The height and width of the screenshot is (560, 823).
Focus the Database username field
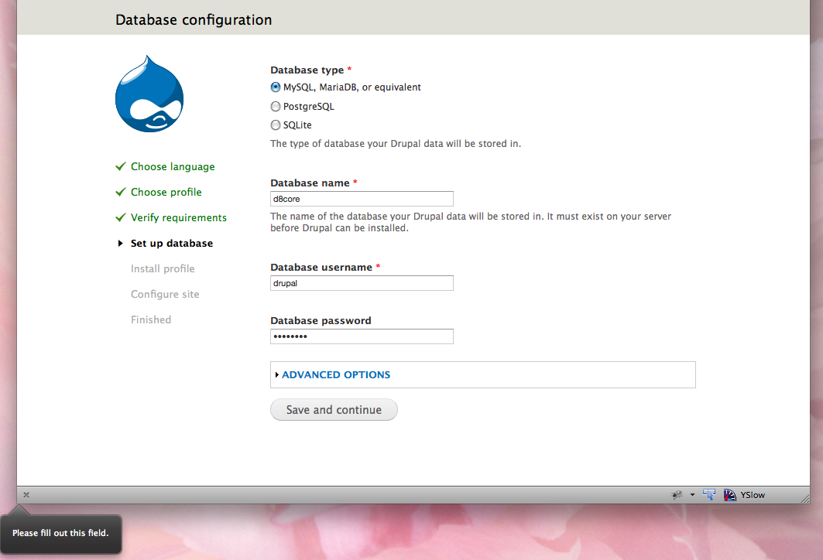pos(362,283)
